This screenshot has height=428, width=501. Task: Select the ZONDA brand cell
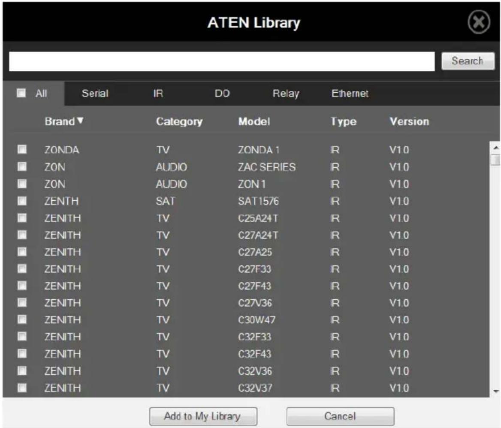(x=62, y=150)
